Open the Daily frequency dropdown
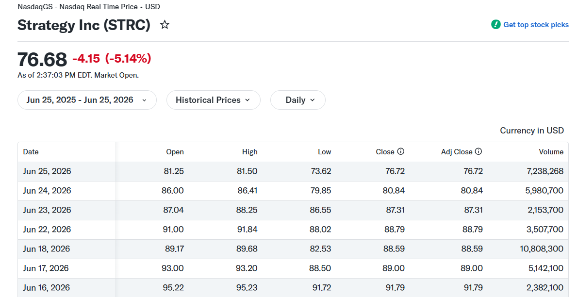578x297 pixels. (x=298, y=100)
